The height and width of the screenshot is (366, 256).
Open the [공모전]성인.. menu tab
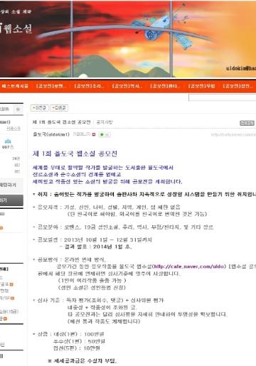(x=238, y=86)
